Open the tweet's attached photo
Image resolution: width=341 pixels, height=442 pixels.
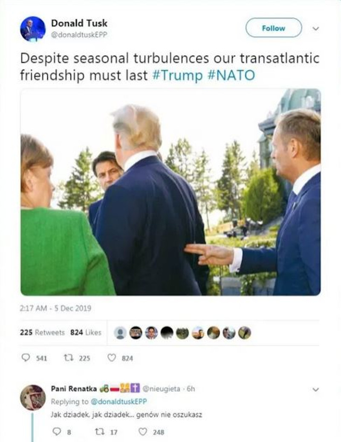170,192
